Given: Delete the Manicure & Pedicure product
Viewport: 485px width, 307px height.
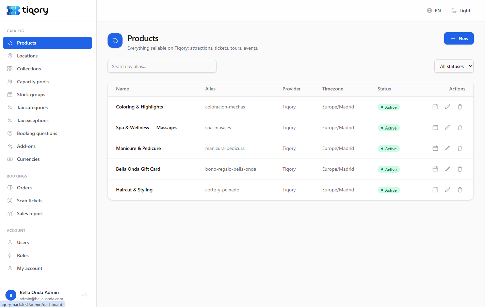Looking at the screenshot, I should click(x=459, y=148).
